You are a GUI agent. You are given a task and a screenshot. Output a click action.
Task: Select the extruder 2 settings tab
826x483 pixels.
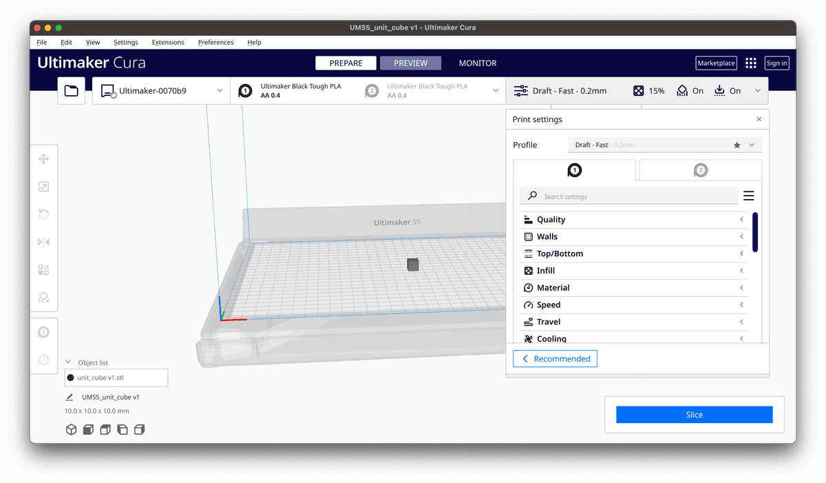[700, 170]
